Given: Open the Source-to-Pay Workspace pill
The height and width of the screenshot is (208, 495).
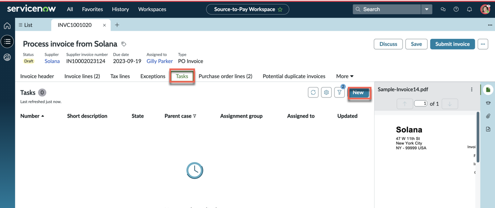Looking at the screenshot, I should pyautogui.click(x=247, y=9).
